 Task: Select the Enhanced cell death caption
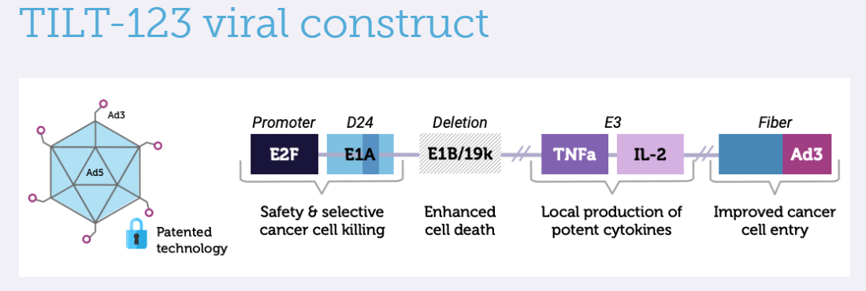point(460,221)
